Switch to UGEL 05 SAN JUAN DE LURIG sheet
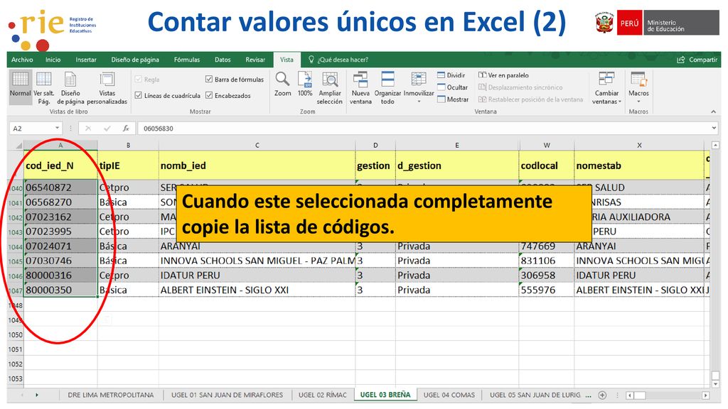 coord(535,395)
